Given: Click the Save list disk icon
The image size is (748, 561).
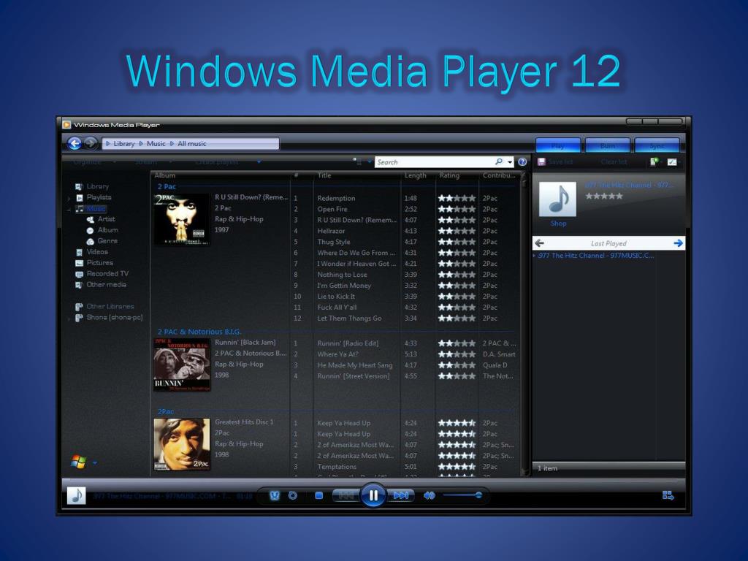Looking at the screenshot, I should (541, 161).
